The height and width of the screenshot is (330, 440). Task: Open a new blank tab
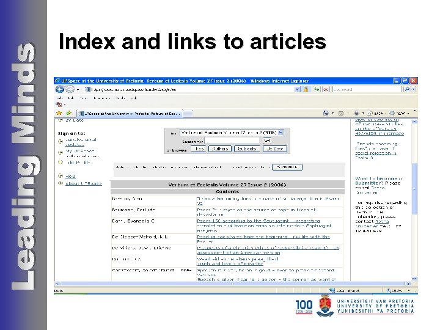[188, 114]
